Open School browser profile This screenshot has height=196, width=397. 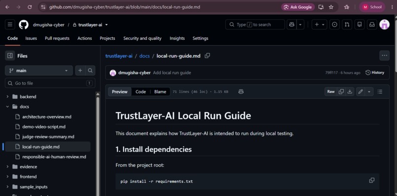click(372, 7)
